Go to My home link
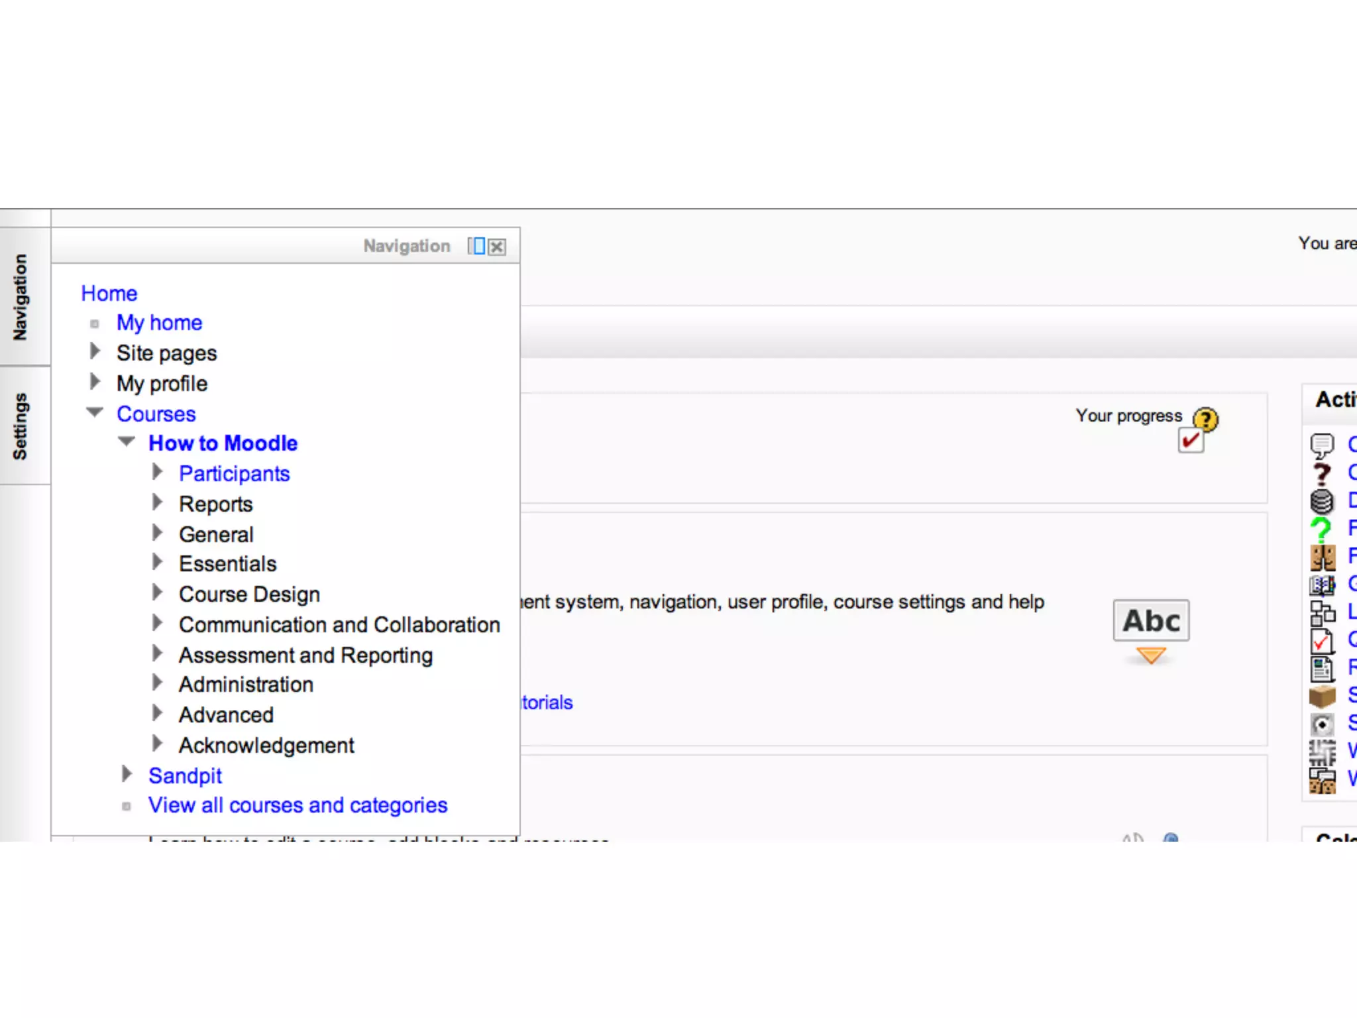The height and width of the screenshot is (1018, 1357). point(159,323)
